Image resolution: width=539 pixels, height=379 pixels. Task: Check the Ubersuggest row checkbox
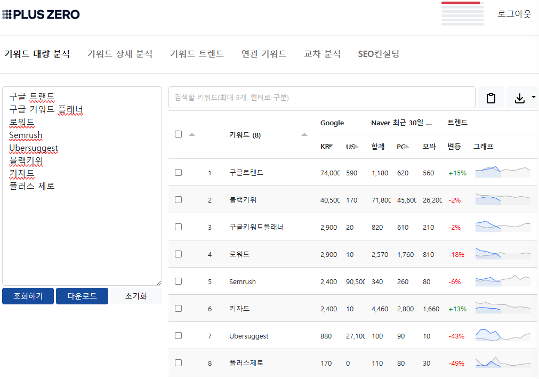tap(178, 335)
